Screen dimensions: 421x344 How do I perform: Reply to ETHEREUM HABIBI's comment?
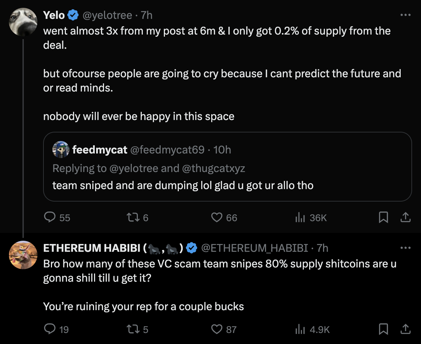coord(50,329)
